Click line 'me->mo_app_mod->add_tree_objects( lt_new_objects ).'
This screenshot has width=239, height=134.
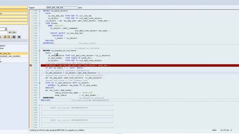point(75,78)
